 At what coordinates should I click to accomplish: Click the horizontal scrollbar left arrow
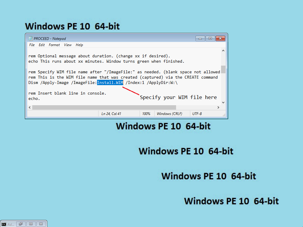30,108
